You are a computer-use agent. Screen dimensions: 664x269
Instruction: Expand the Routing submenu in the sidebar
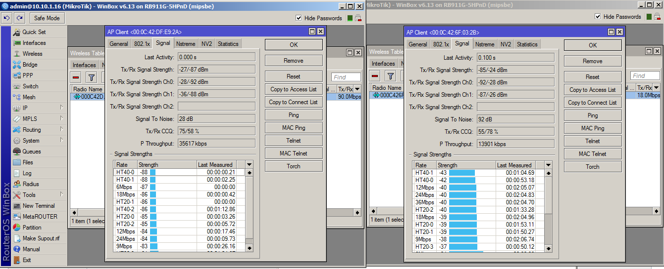pyautogui.click(x=62, y=129)
